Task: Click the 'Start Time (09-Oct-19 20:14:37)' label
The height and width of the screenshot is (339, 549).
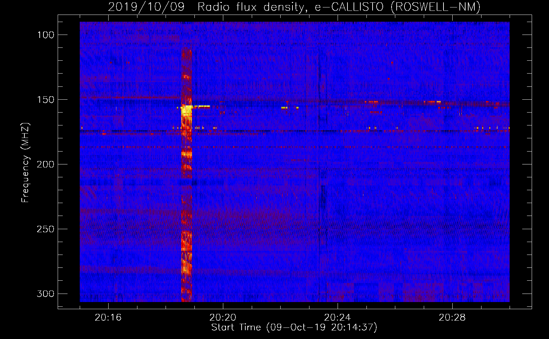Action: 294,327
